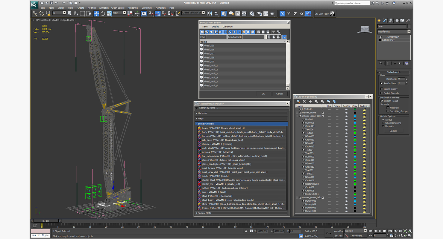Open the Modifier List dropdown
Image resolution: width=443 pixels, height=239 pixels.
pyautogui.click(x=409, y=32)
